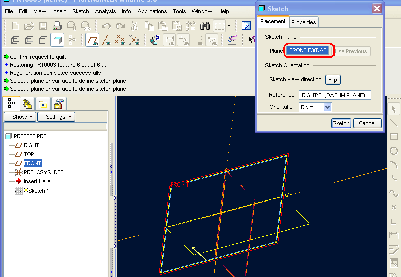Click the Save disk icon
Viewport: 401px width, 277px height.
pos(43,26)
